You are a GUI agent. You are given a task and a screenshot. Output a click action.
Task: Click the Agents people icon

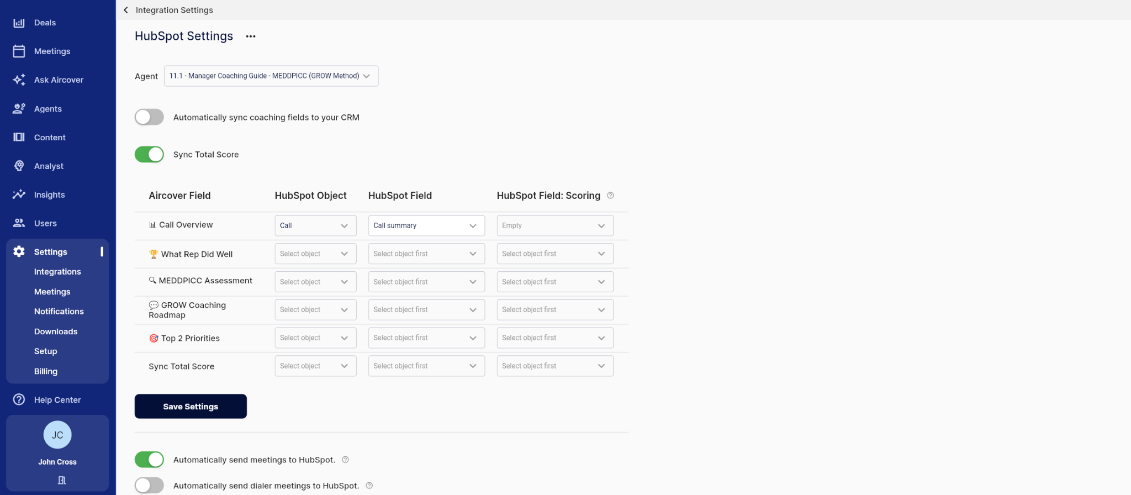point(19,109)
